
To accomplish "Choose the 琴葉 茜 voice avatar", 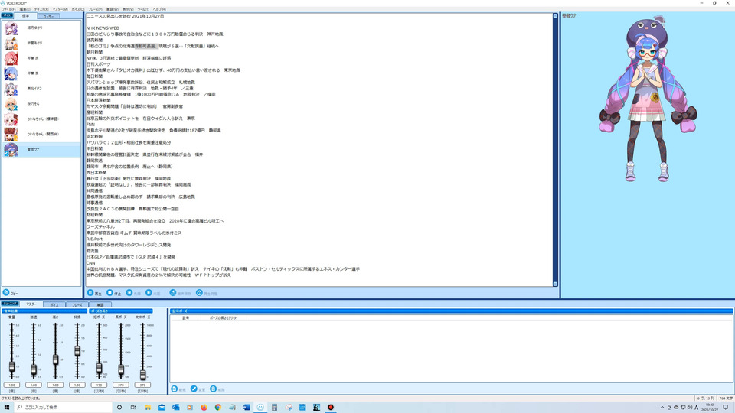I will 11,59.
